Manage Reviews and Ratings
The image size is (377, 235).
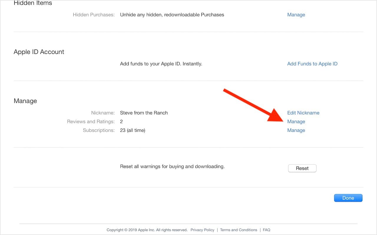click(x=296, y=121)
